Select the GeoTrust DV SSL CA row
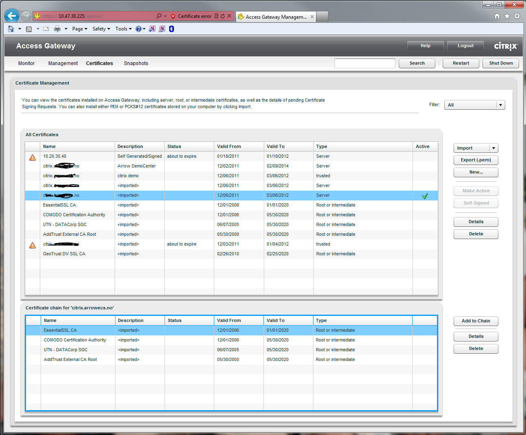526x435 pixels. tap(231, 254)
